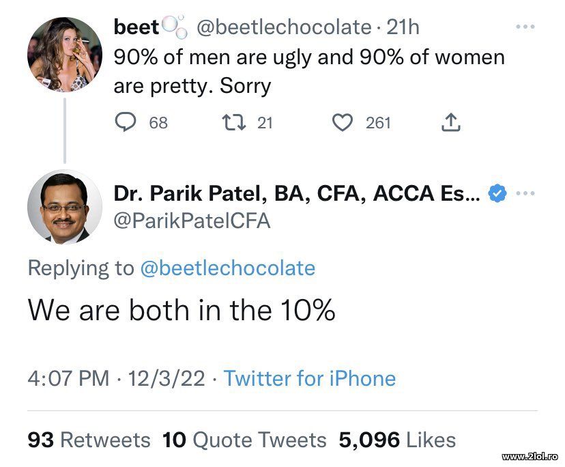
Task: Click the 10 Quote Tweets count
Action: point(244,440)
